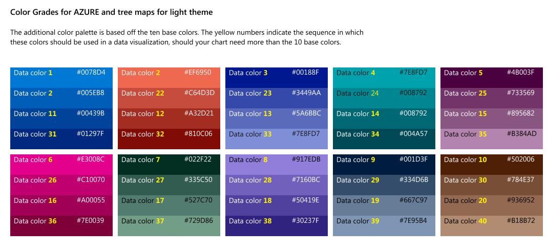Image resolution: width=547 pixels, height=252 pixels.
Task: Click the dark green Data color 7 swatch
Action: point(169,164)
